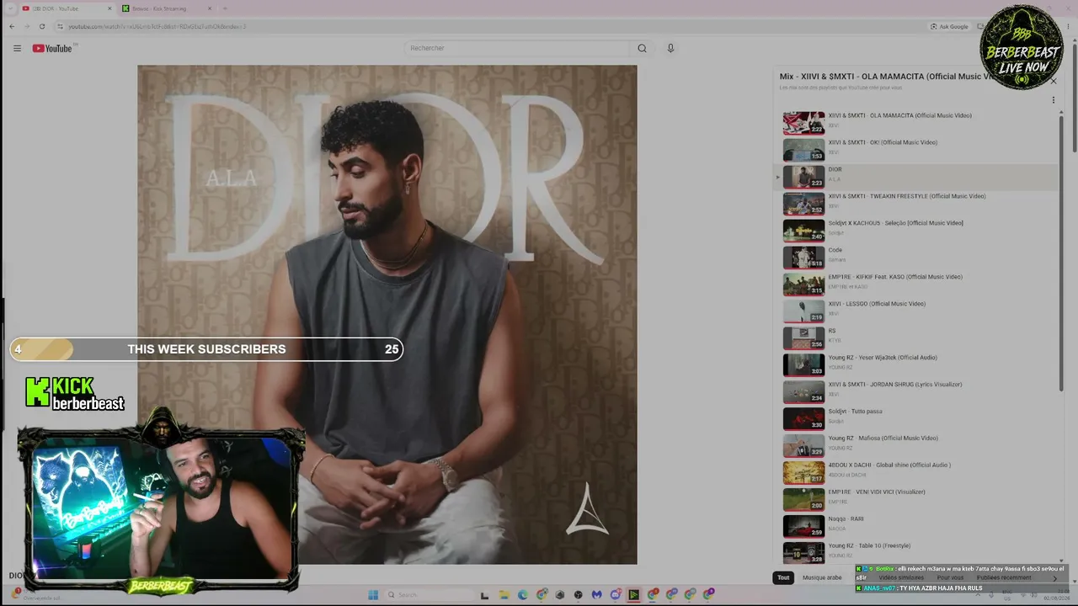The width and height of the screenshot is (1078, 606).
Task: Open the YouTube guide hamburger menu
Action: [x=17, y=48]
